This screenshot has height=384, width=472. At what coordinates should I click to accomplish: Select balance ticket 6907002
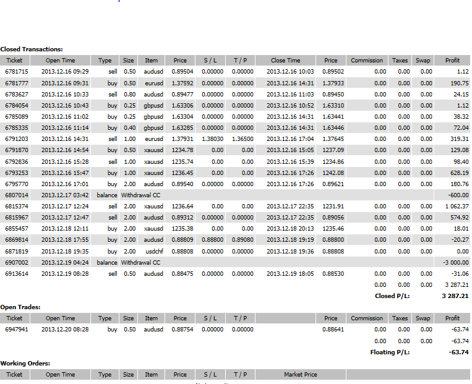tap(17, 262)
